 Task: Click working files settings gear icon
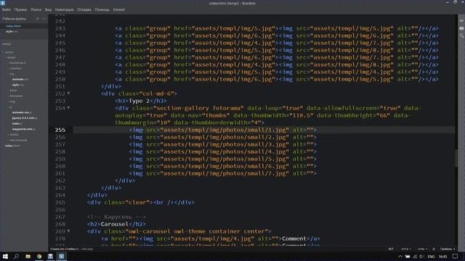[38, 19]
